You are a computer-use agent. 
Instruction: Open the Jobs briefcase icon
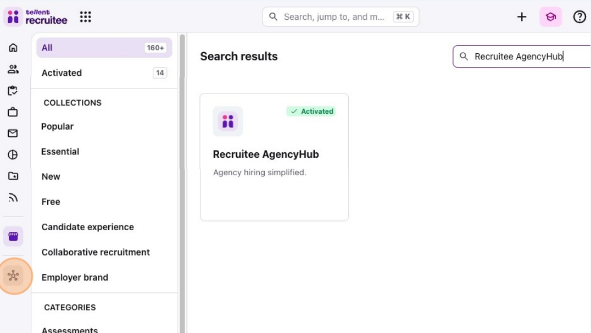tap(13, 112)
